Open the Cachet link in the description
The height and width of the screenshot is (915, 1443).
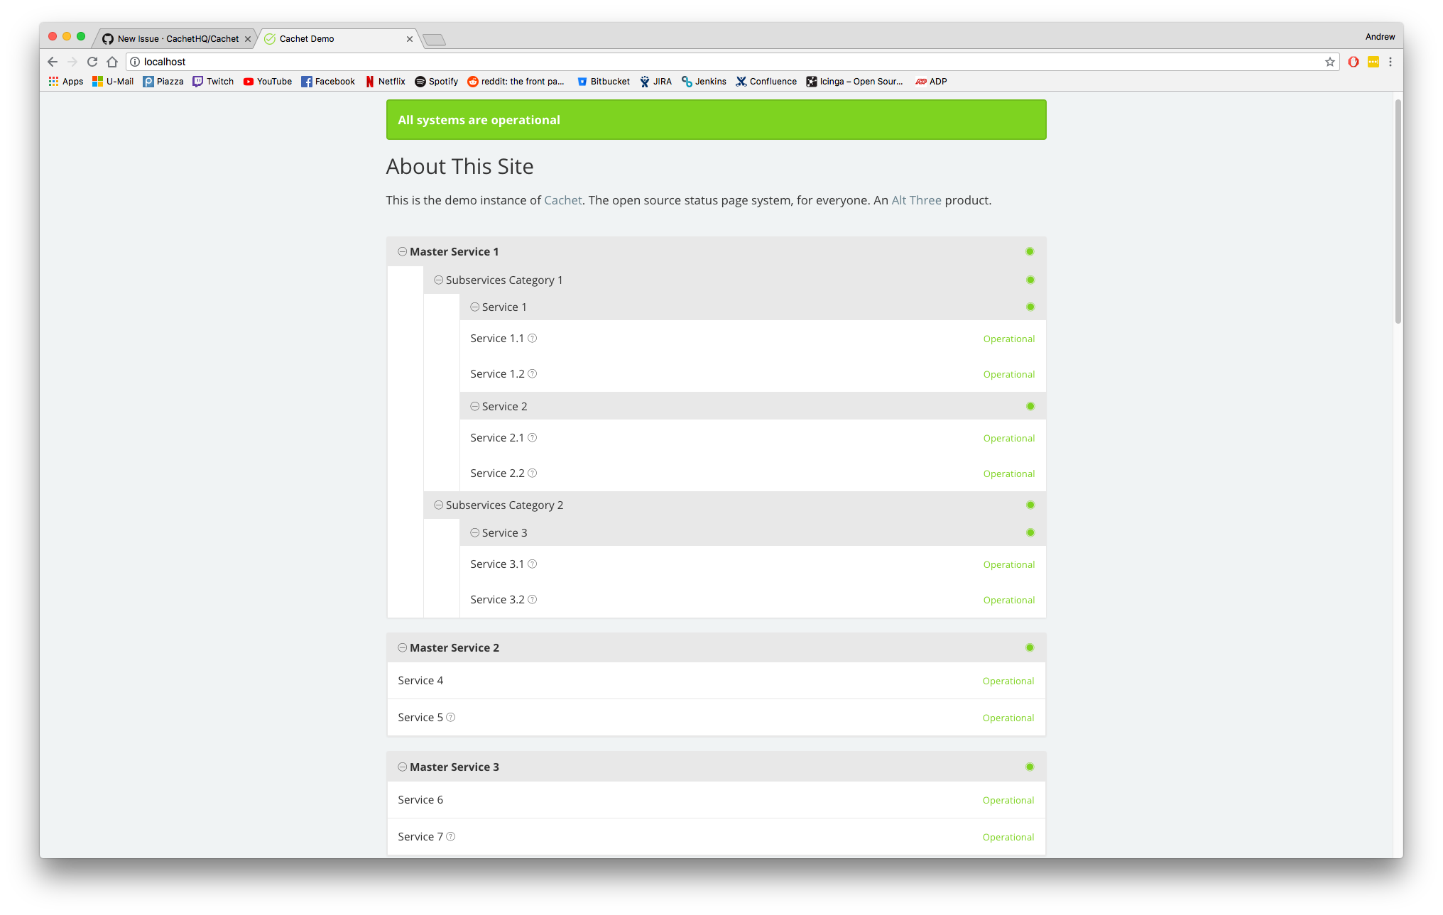(x=562, y=199)
